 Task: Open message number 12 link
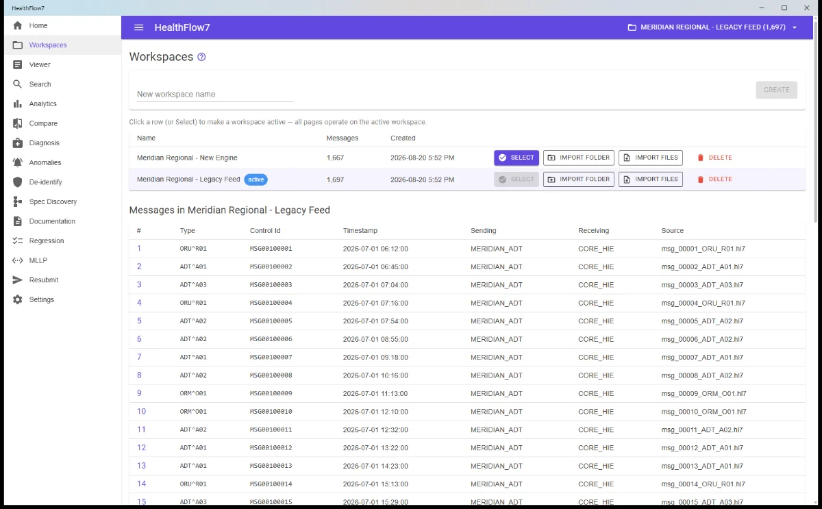pos(141,447)
